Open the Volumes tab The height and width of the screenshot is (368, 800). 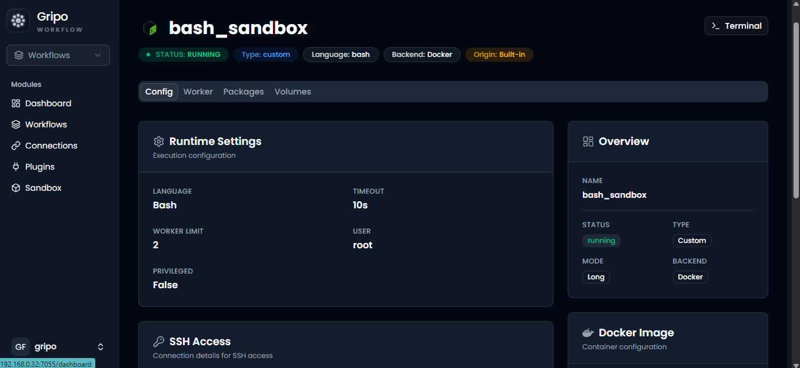pyautogui.click(x=293, y=92)
